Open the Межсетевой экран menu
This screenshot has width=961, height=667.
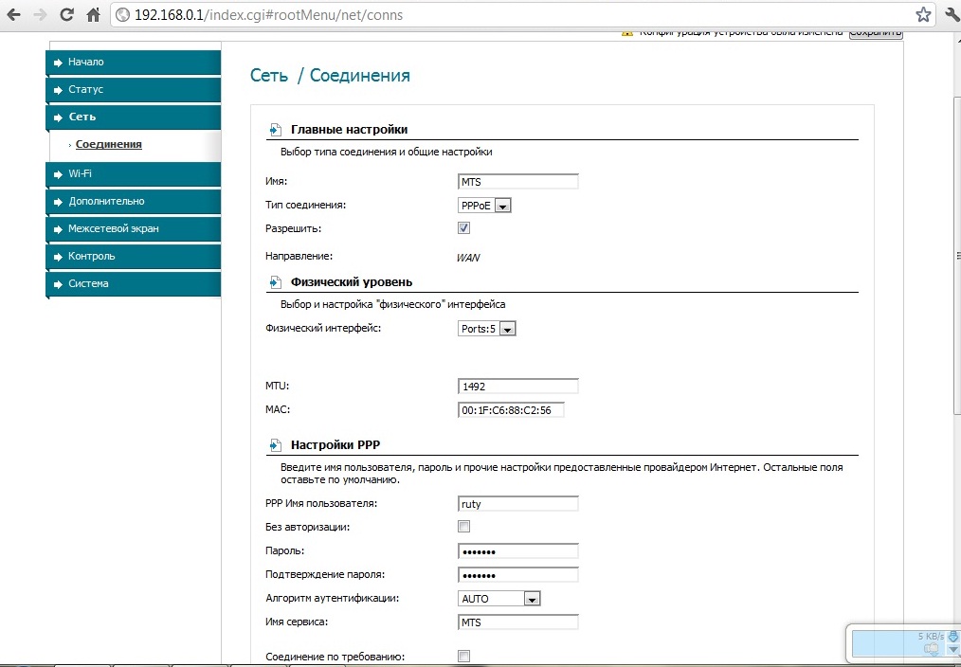pyautogui.click(x=133, y=228)
